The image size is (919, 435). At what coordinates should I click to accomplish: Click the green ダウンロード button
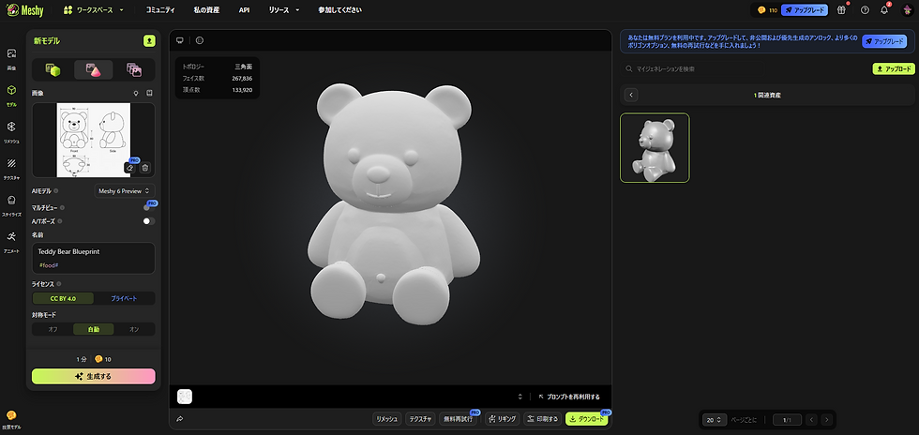coord(586,418)
